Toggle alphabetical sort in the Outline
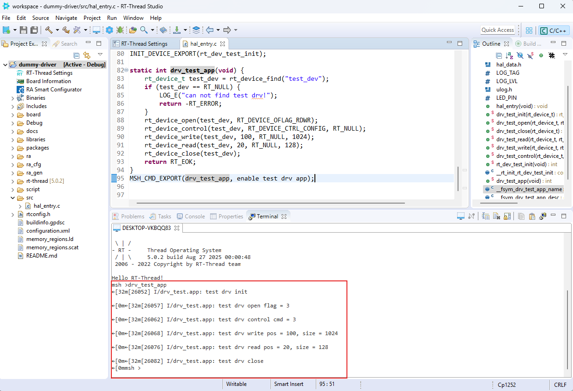Image resolution: width=573 pixels, height=391 pixels. 509,55
